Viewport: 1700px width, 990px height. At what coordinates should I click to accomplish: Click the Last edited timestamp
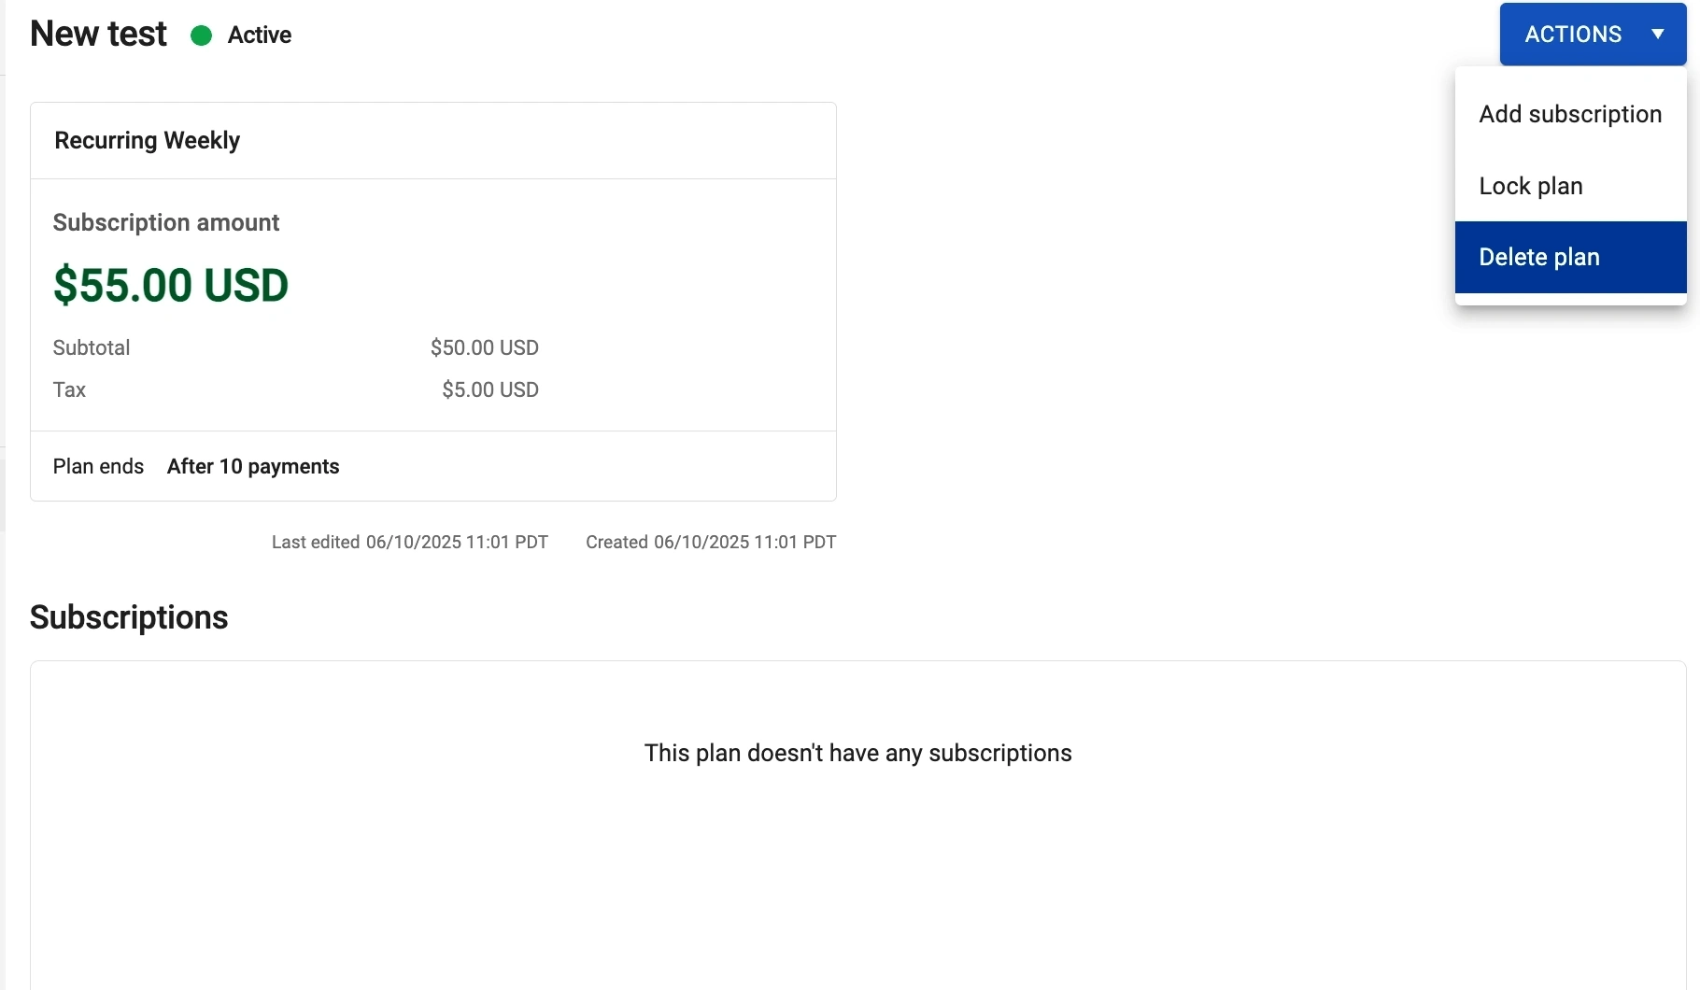pos(409,542)
